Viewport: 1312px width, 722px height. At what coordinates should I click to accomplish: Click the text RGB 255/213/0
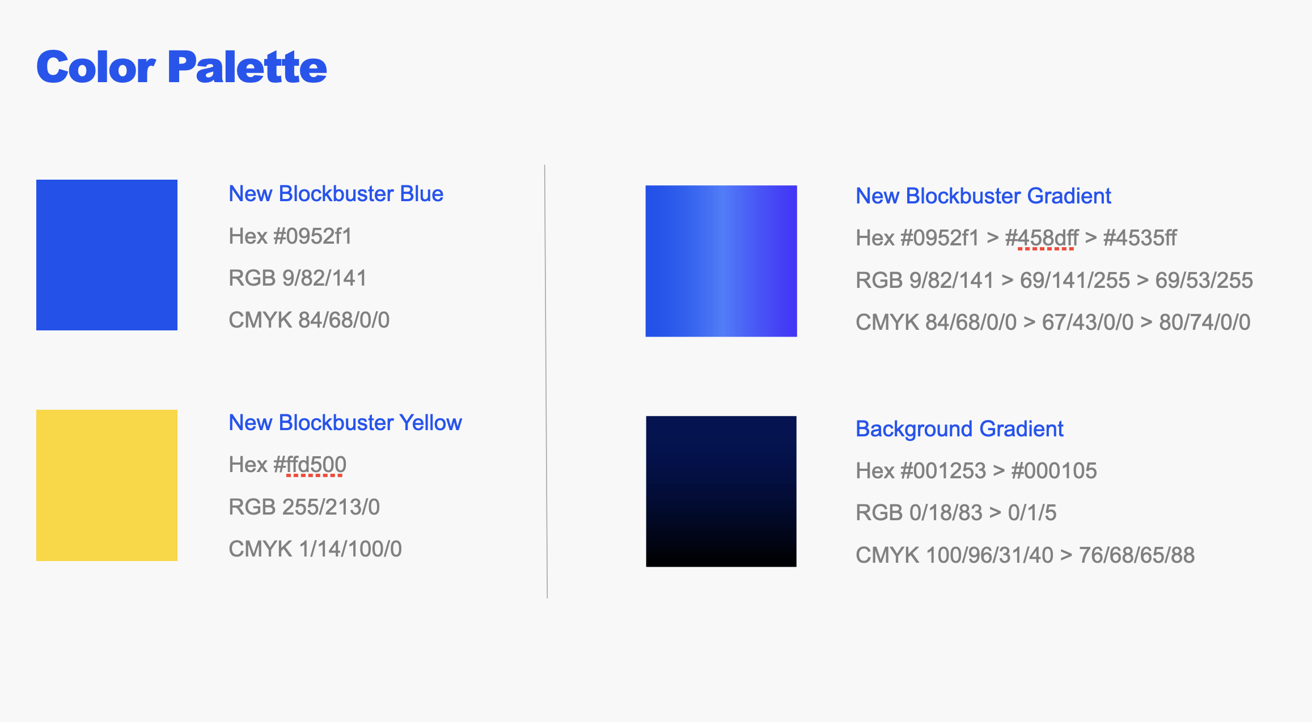tap(304, 507)
